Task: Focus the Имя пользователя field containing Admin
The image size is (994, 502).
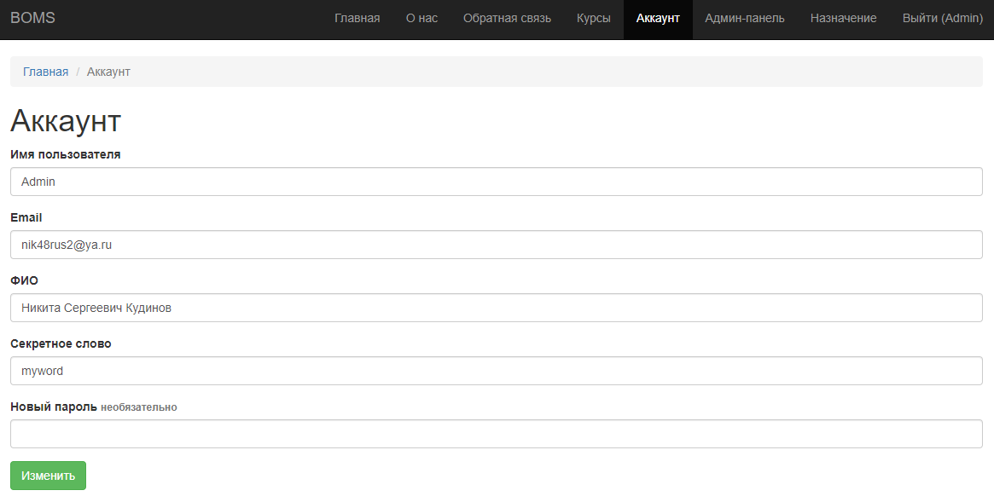Action: (x=496, y=182)
